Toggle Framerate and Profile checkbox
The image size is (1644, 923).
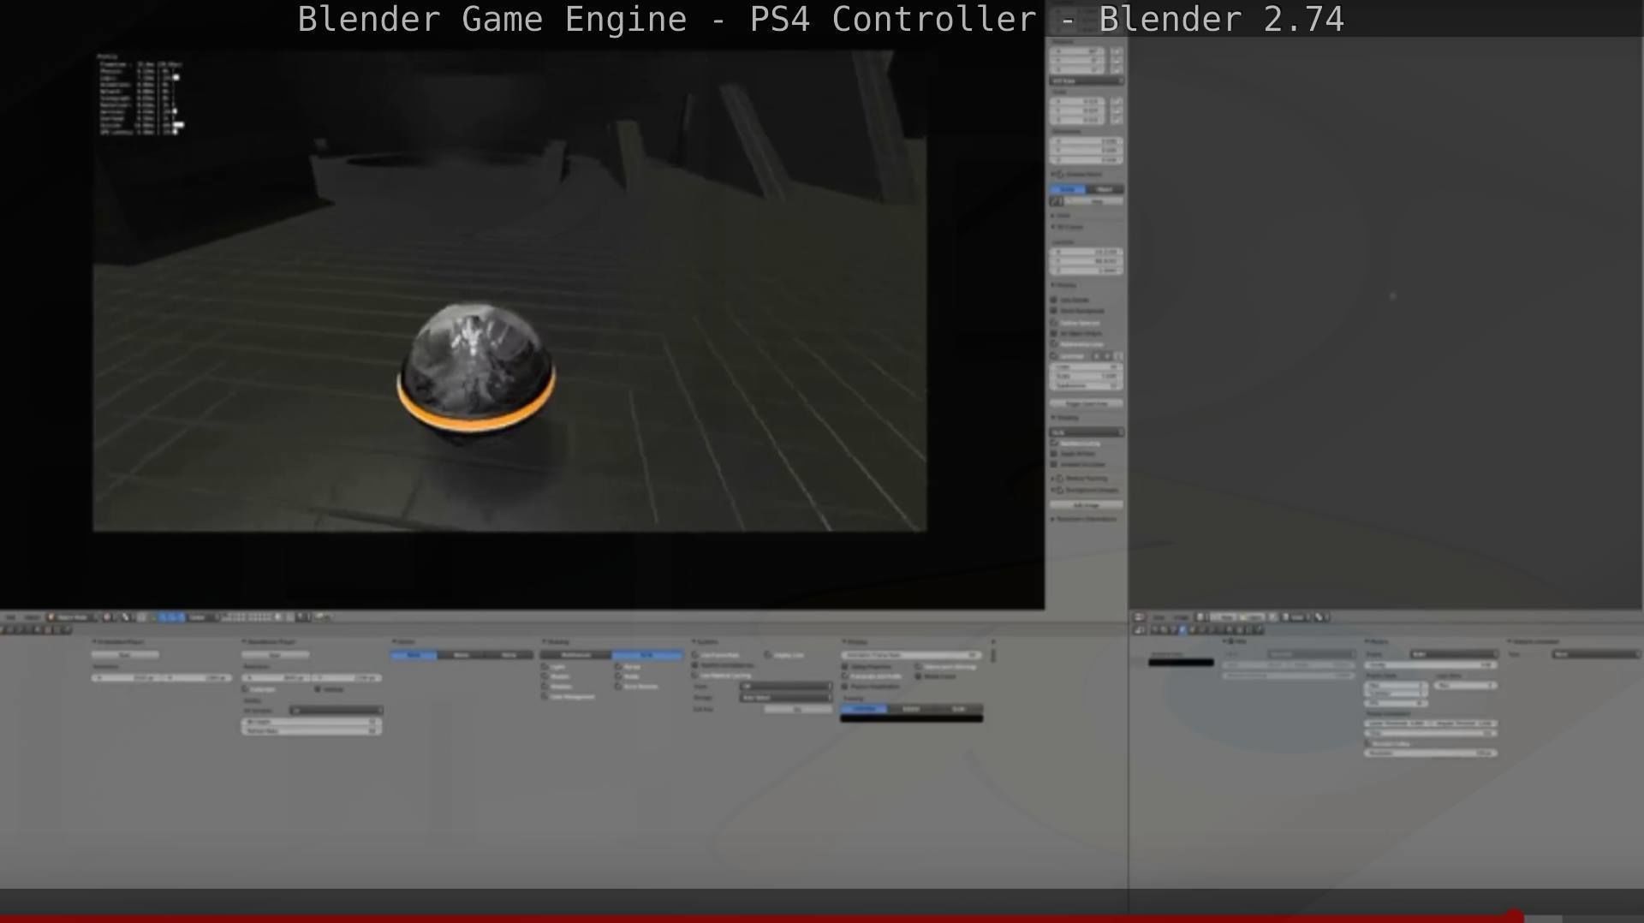(845, 676)
